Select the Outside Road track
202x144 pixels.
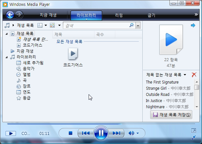170,94
